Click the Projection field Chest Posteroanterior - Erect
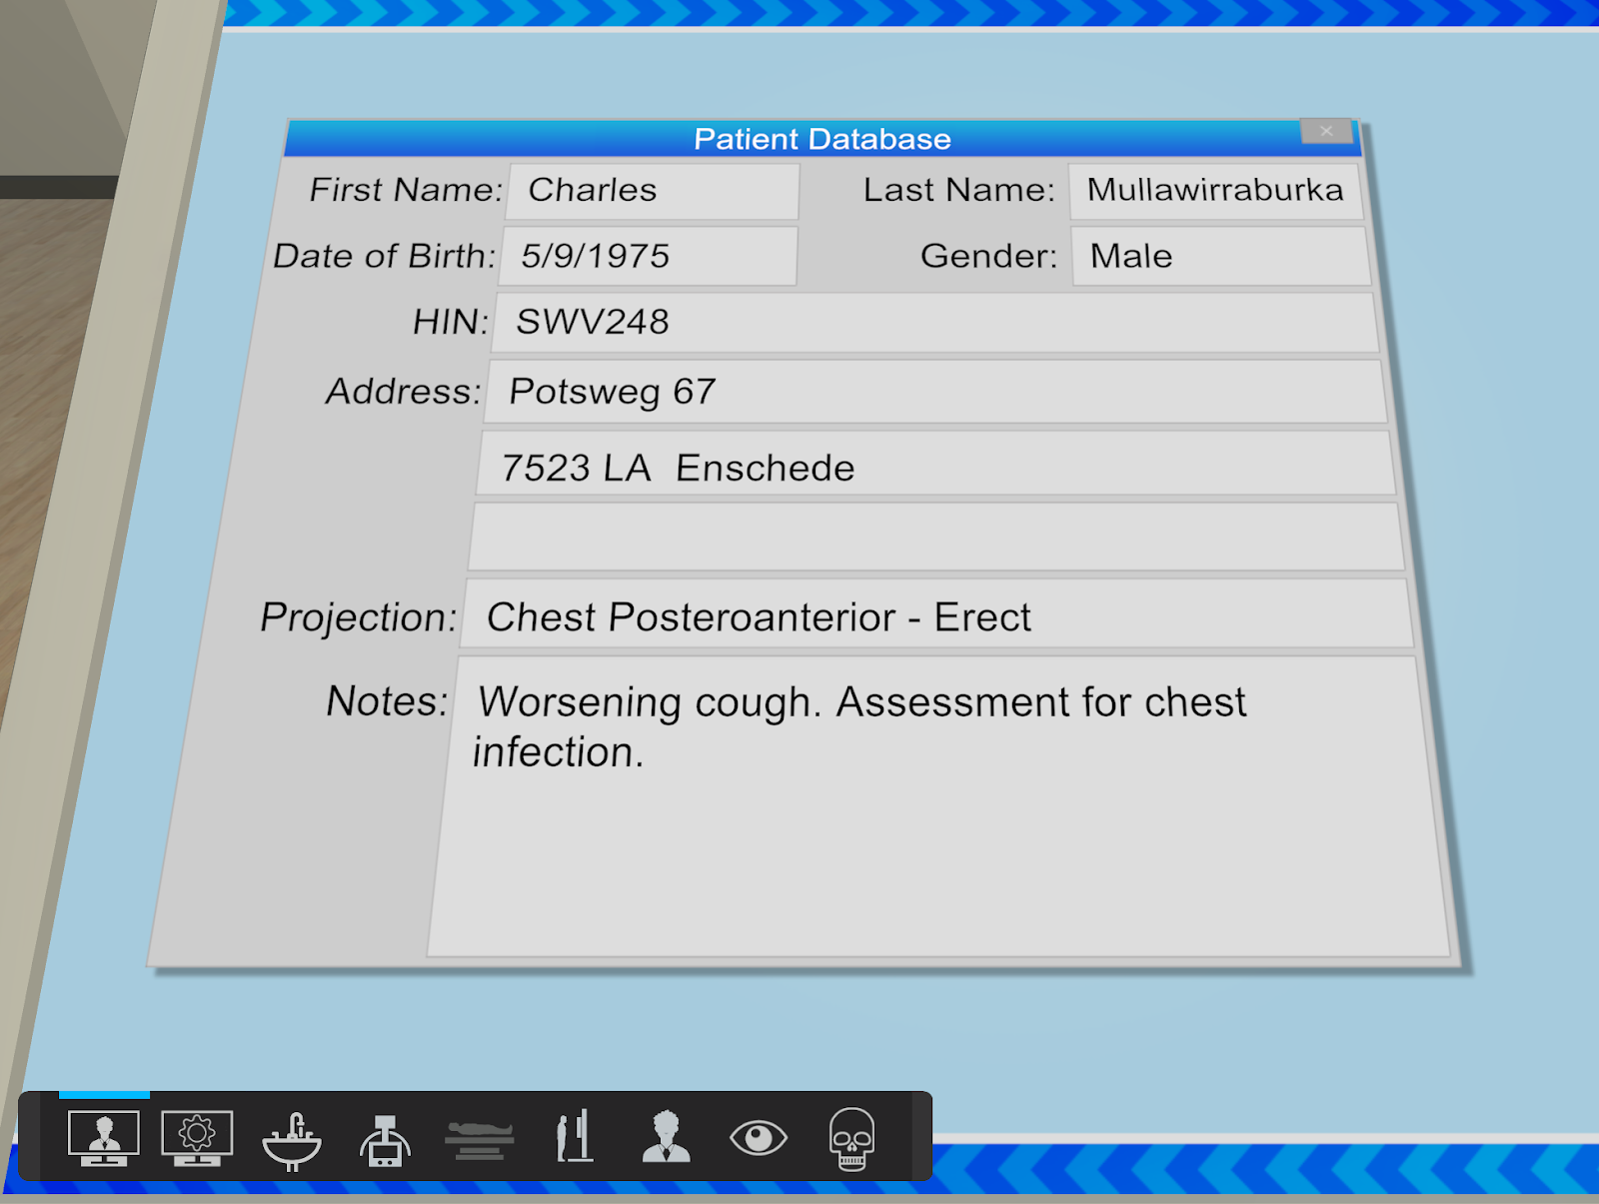 click(x=937, y=613)
